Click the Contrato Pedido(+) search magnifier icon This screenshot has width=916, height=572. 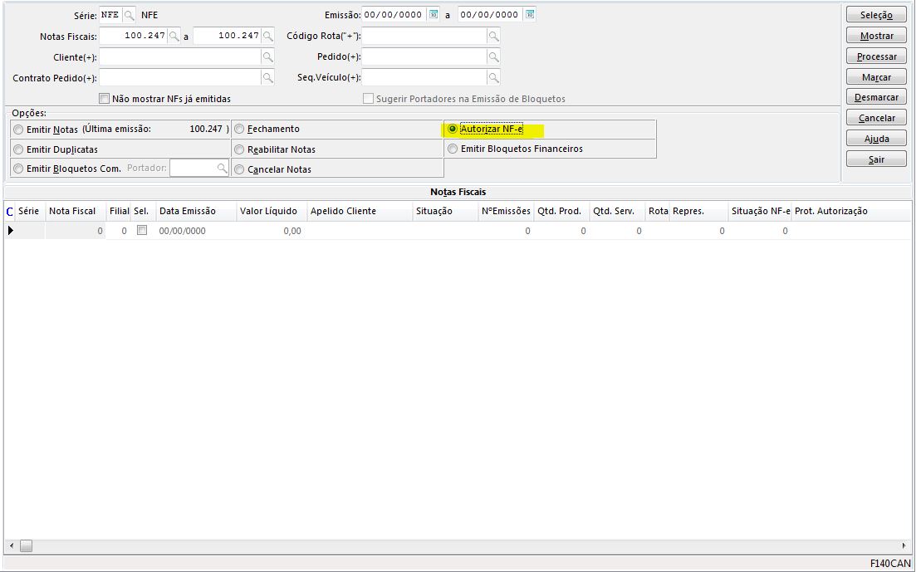[x=267, y=78]
